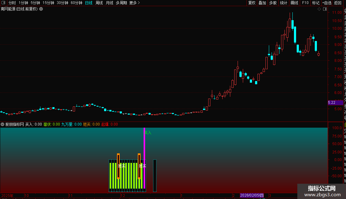Click the green 买入 signal text
The height and width of the screenshot is (199, 346).
pyautogui.click(x=148, y=133)
